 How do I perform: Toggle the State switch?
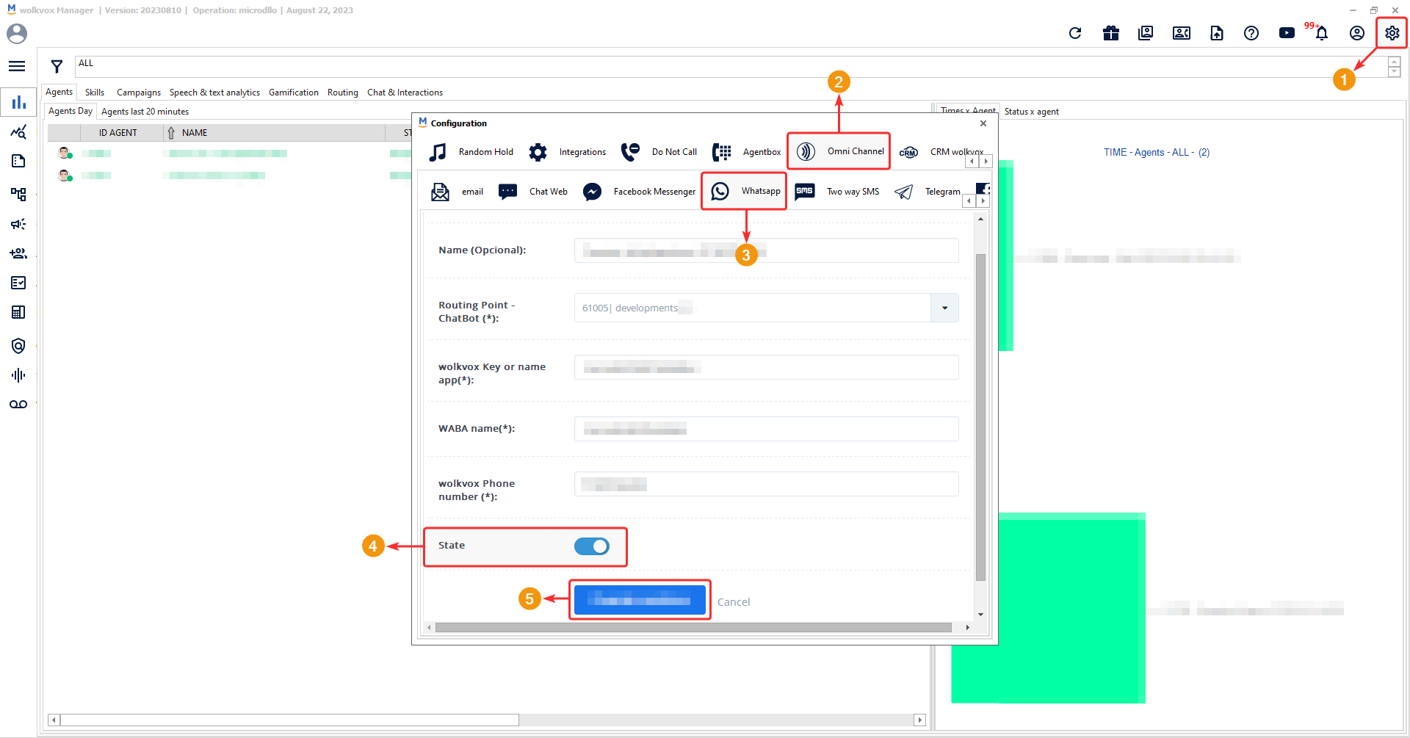tap(592, 546)
